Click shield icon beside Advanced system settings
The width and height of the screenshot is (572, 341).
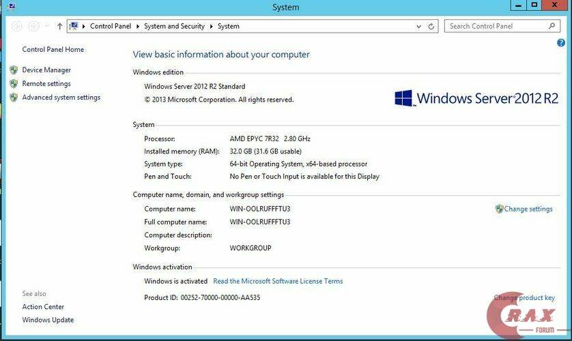point(14,98)
